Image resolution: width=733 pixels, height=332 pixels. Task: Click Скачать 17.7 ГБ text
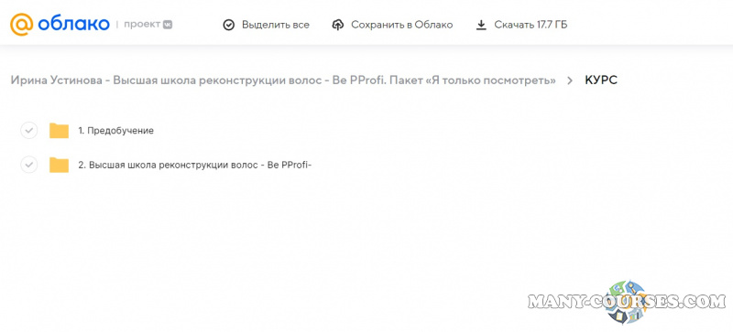(x=531, y=25)
